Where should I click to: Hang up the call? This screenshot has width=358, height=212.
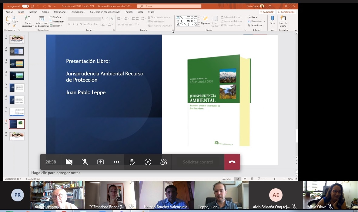pyautogui.click(x=232, y=162)
